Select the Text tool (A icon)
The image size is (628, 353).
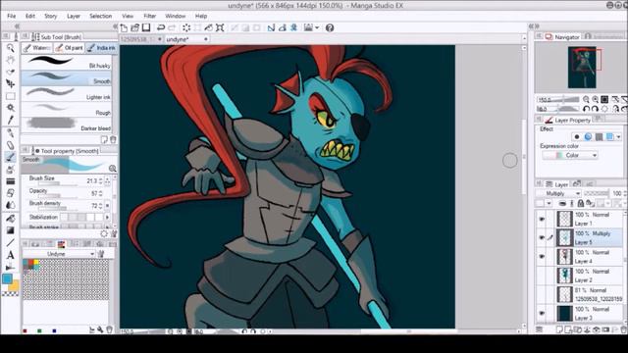11,255
